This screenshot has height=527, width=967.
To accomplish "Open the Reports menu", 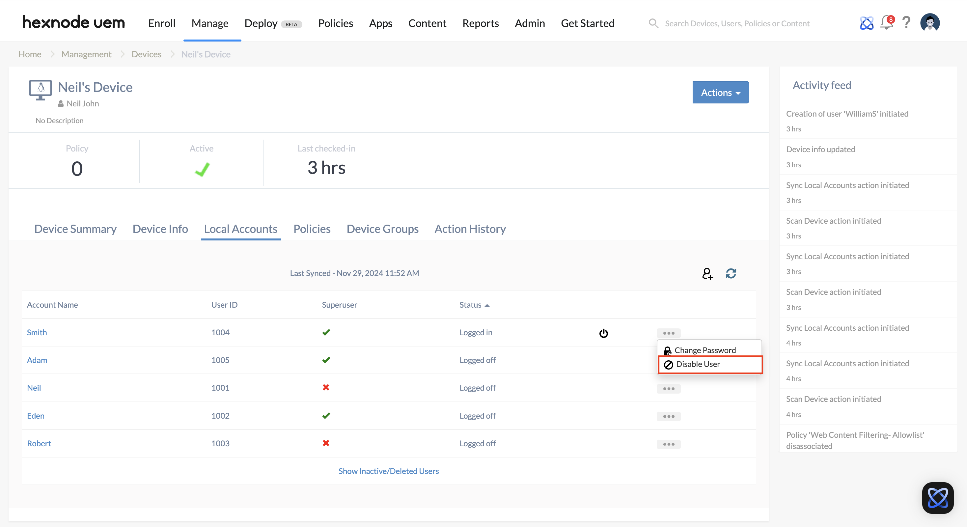I will [481, 23].
